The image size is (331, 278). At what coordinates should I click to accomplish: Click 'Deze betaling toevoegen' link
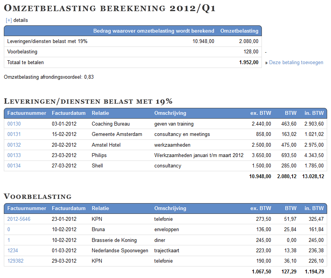pos(296,63)
